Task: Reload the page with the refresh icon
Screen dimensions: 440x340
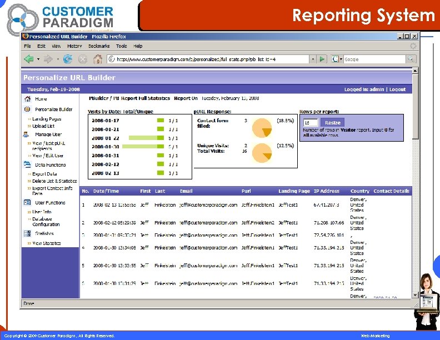Action: [x=68, y=59]
